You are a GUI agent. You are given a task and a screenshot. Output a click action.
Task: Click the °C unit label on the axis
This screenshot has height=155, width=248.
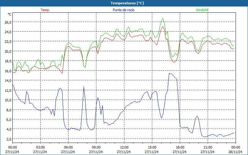point(10,14)
